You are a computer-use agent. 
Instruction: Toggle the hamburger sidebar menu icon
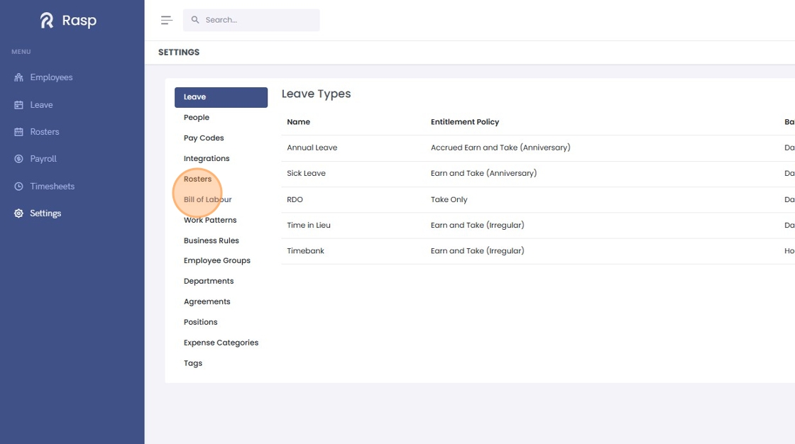pos(166,21)
